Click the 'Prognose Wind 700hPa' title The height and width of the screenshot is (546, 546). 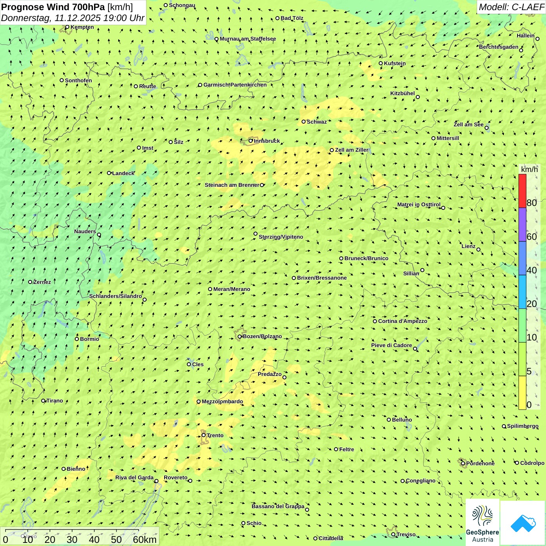click(x=53, y=7)
